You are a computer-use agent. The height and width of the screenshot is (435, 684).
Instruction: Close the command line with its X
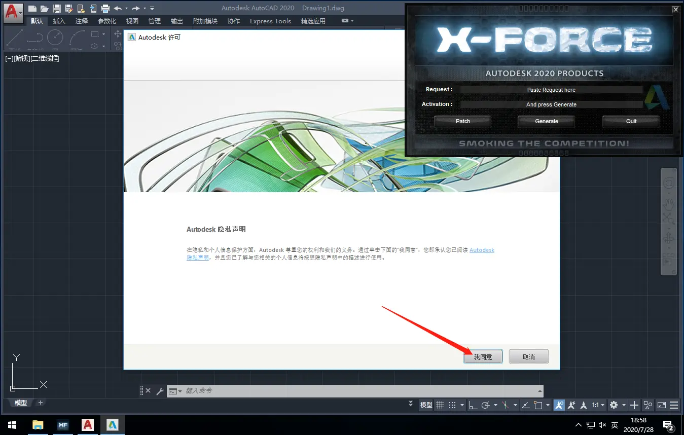pyautogui.click(x=148, y=391)
